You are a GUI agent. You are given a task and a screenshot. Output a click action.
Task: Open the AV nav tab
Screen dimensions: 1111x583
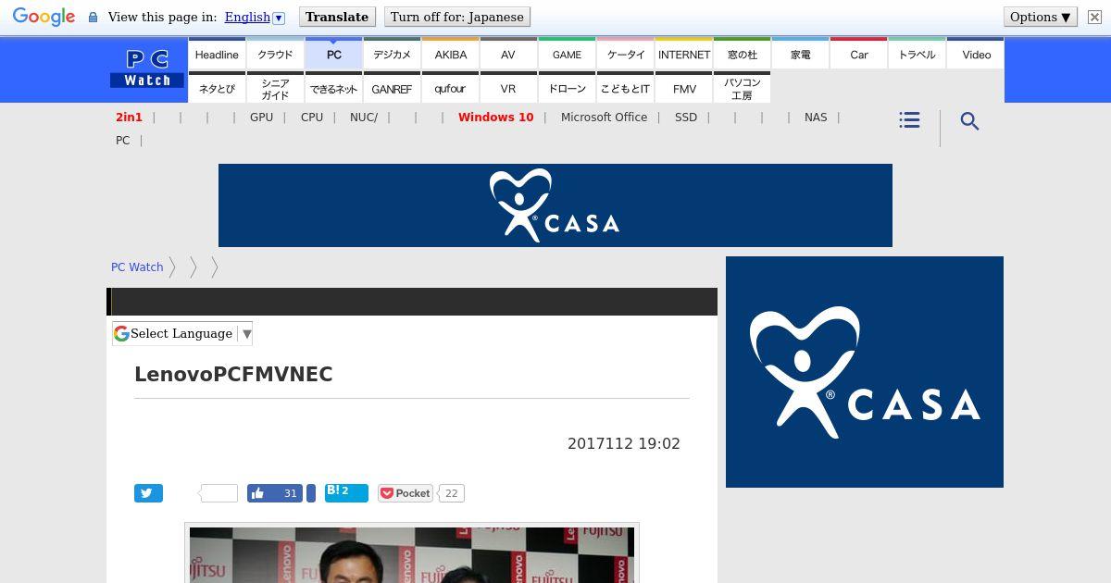tap(508, 54)
